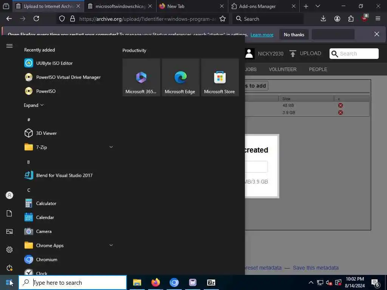Viewport: 387px width, 290px height.
Task: Open Microsoft Edge tile
Action: coord(180,77)
